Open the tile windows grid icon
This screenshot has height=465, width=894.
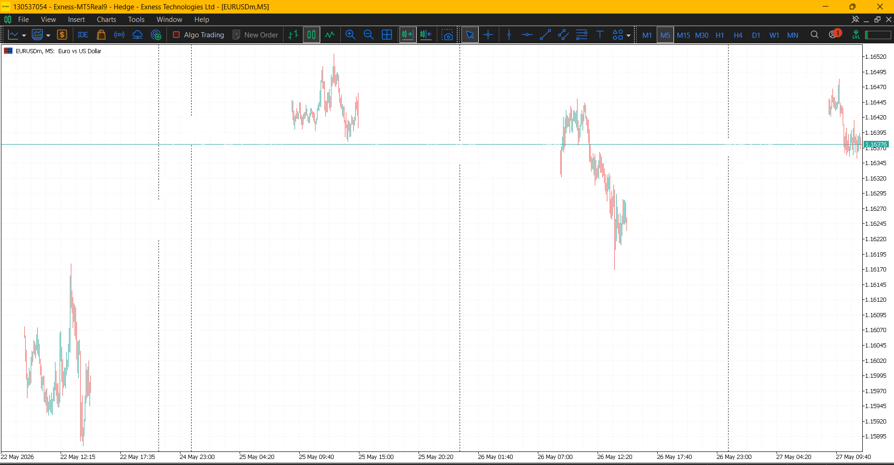(387, 35)
